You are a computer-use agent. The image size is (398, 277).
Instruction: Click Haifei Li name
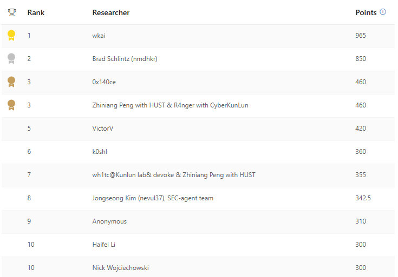[x=104, y=245]
